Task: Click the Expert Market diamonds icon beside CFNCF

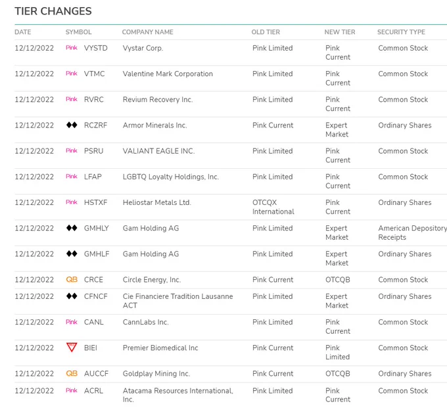Action: (72, 296)
